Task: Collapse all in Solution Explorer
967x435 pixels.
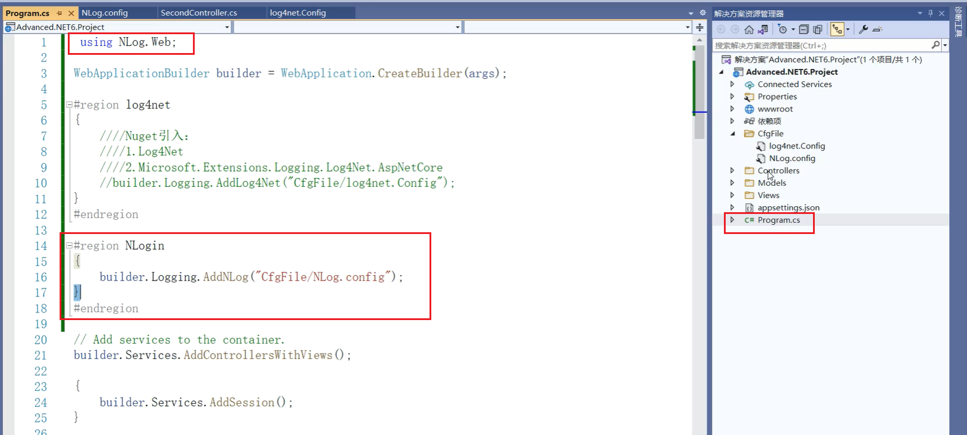Action: pos(804,29)
